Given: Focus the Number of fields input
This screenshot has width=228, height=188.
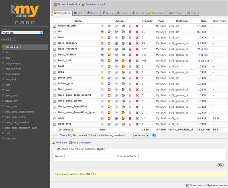Looking at the screenshot, I should click(141, 156).
